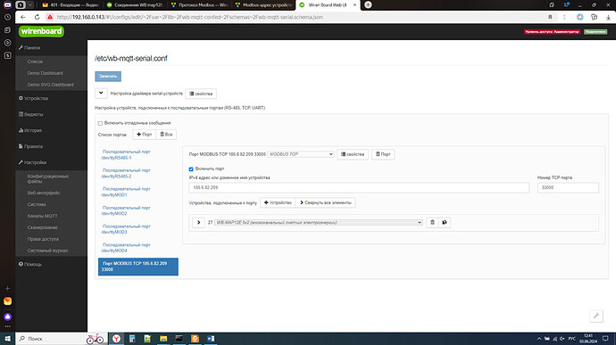The image size is (616, 345).
Task: Open the WB-MAP12E device template dropdown
Action: (x=319, y=223)
